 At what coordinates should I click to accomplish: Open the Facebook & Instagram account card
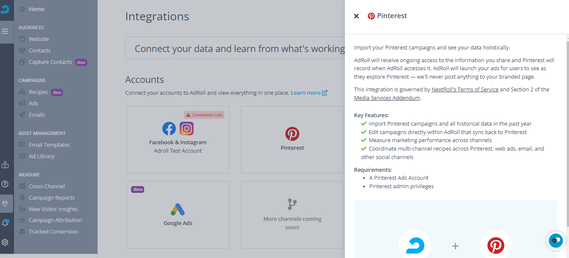click(178, 140)
